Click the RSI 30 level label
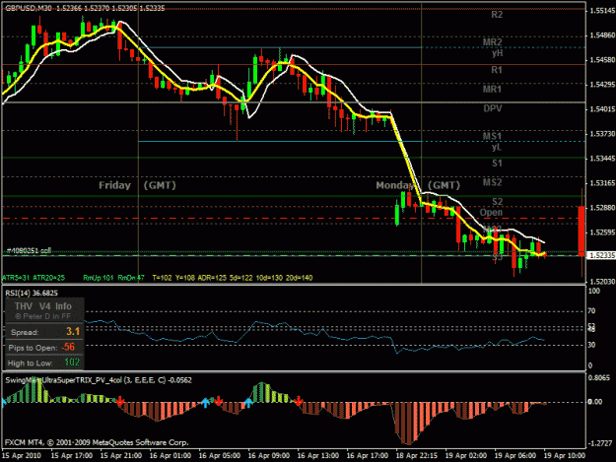This screenshot has width=616, height=462. pos(591,345)
